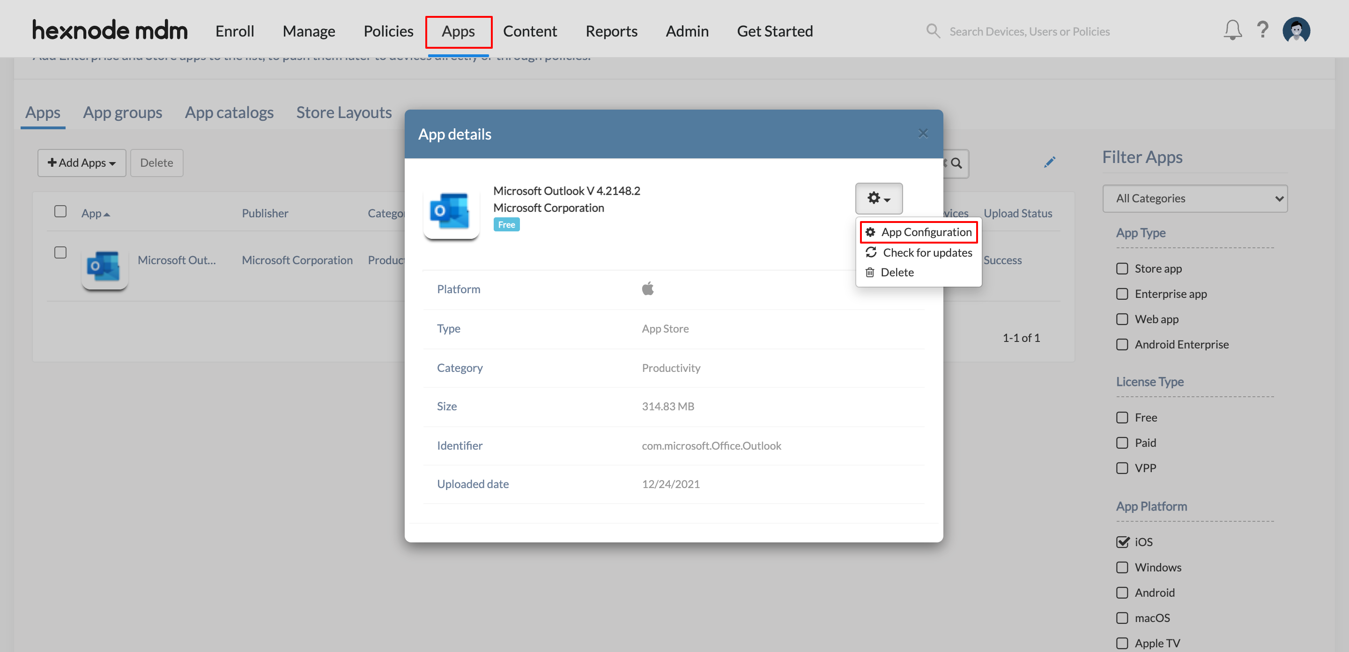Check the Web app filter
This screenshot has height=652, width=1349.
1122,319
